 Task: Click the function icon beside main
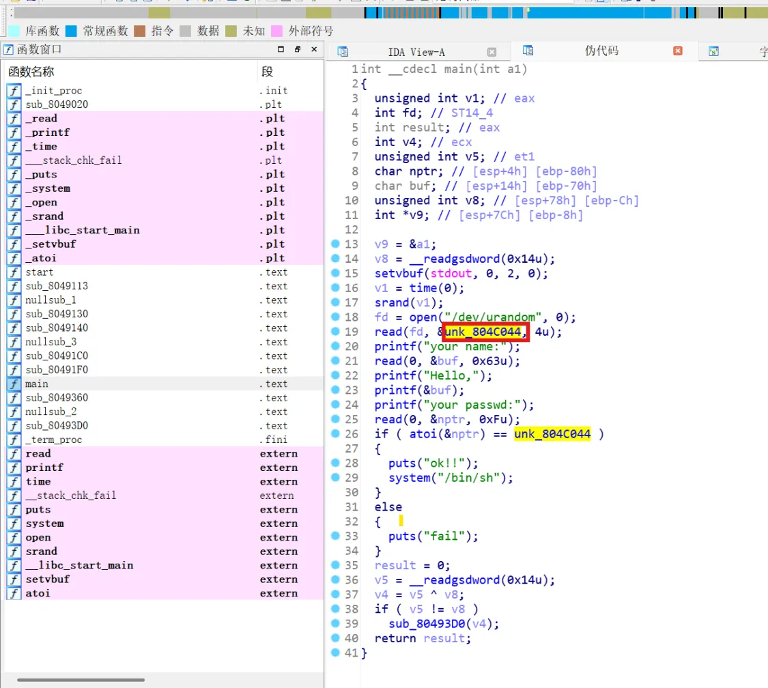(x=14, y=384)
